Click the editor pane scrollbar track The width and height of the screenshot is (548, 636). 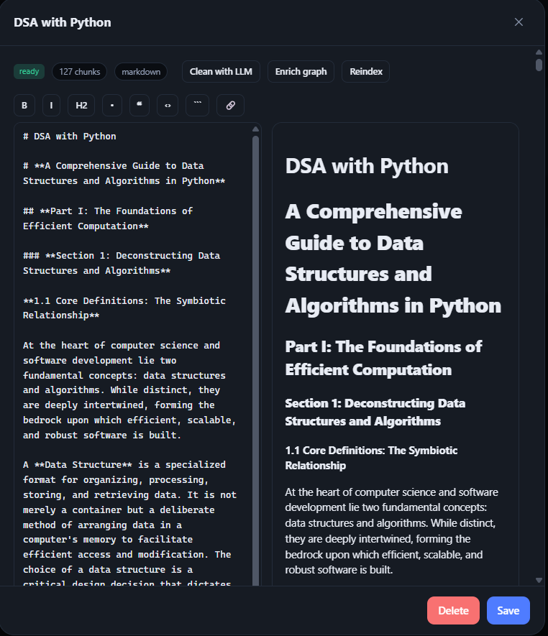pos(256,361)
